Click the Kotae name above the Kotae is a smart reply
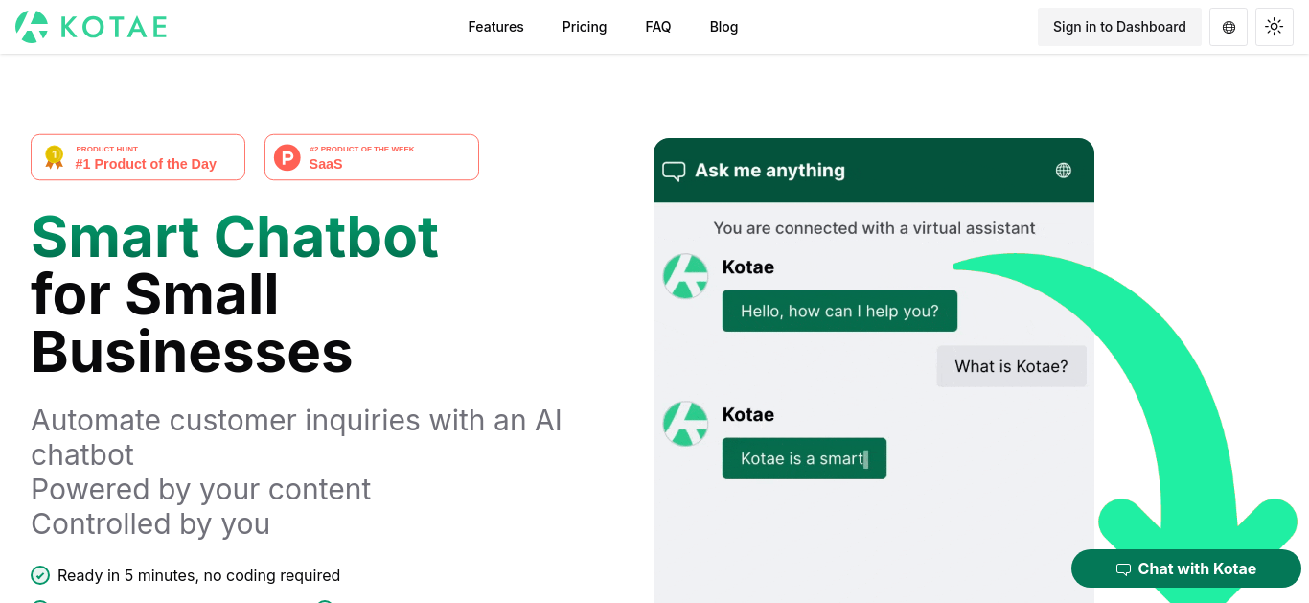 [x=748, y=415]
